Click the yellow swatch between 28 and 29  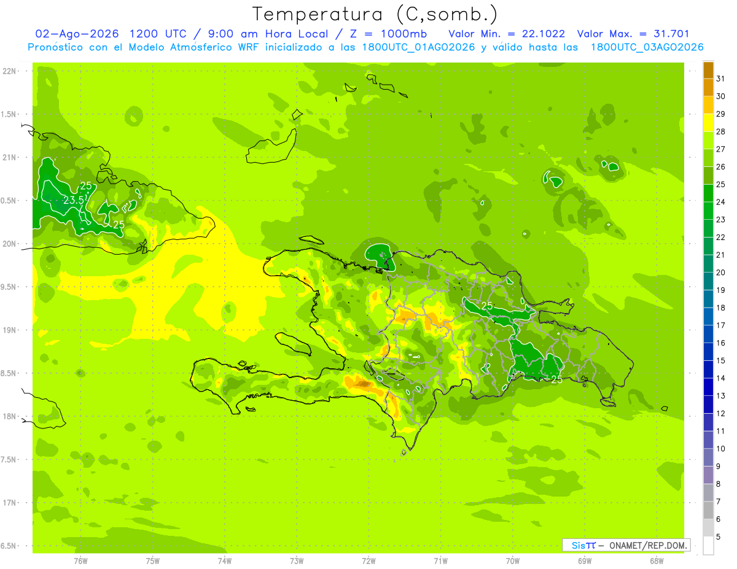[x=708, y=123]
